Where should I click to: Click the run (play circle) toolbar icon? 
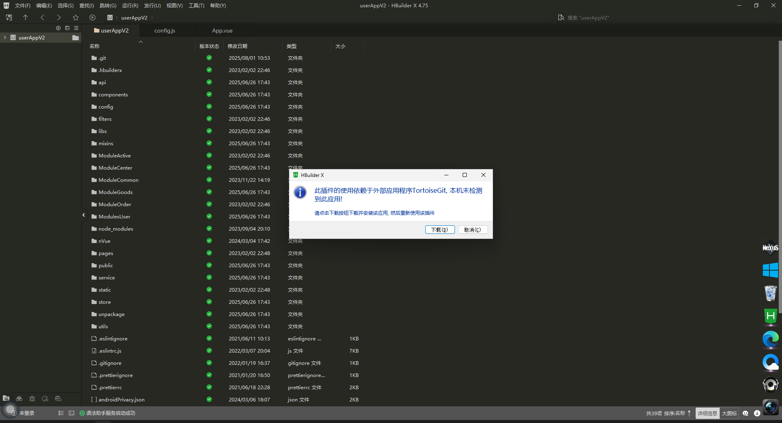click(x=92, y=17)
